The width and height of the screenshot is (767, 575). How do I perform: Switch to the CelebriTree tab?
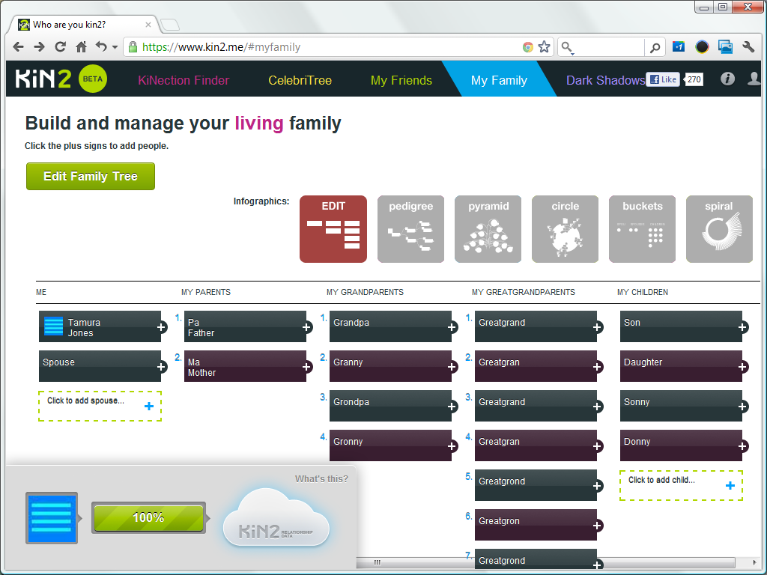(300, 80)
